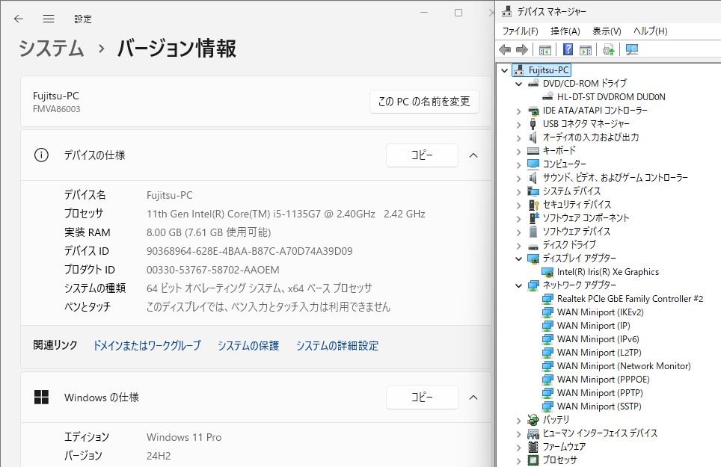Collapse ディスプレイ アダプター category
The width and height of the screenshot is (721, 467).
click(518, 259)
